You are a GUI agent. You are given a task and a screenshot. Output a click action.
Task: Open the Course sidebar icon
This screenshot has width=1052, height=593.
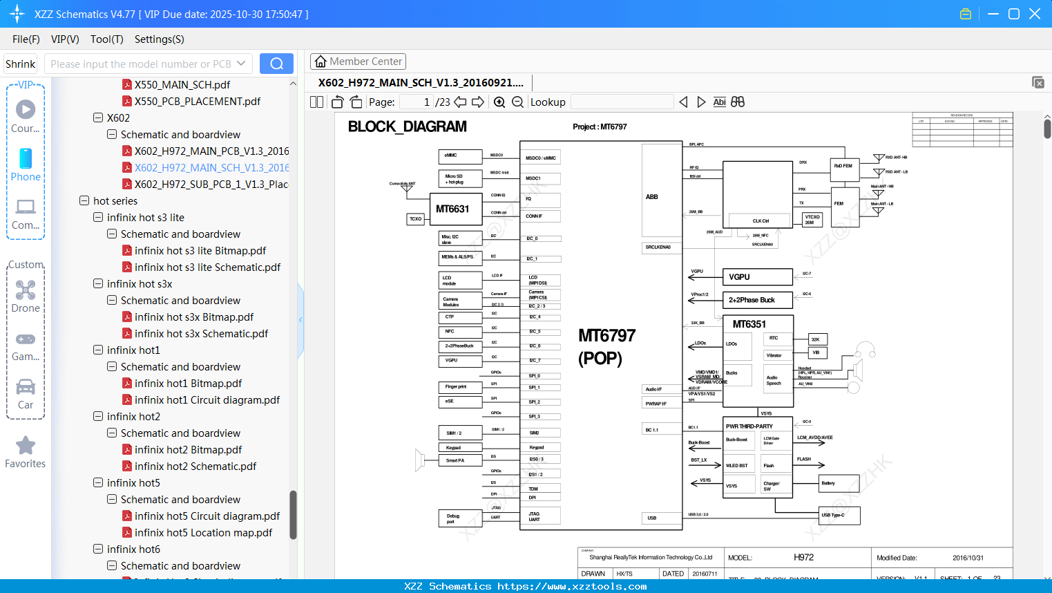[x=26, y=115]
